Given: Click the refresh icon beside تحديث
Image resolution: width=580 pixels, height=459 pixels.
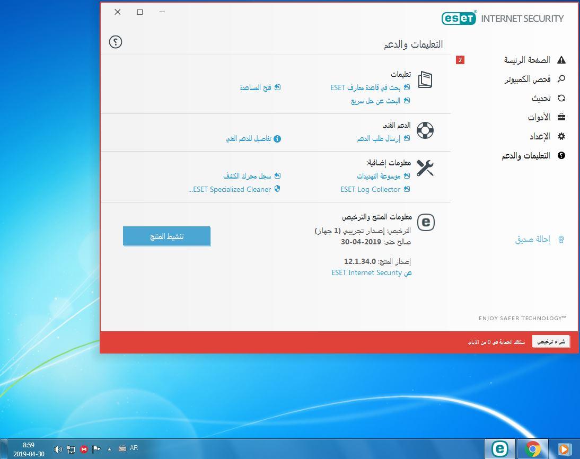Looking at the screenshot, I should tap(561, 98).
